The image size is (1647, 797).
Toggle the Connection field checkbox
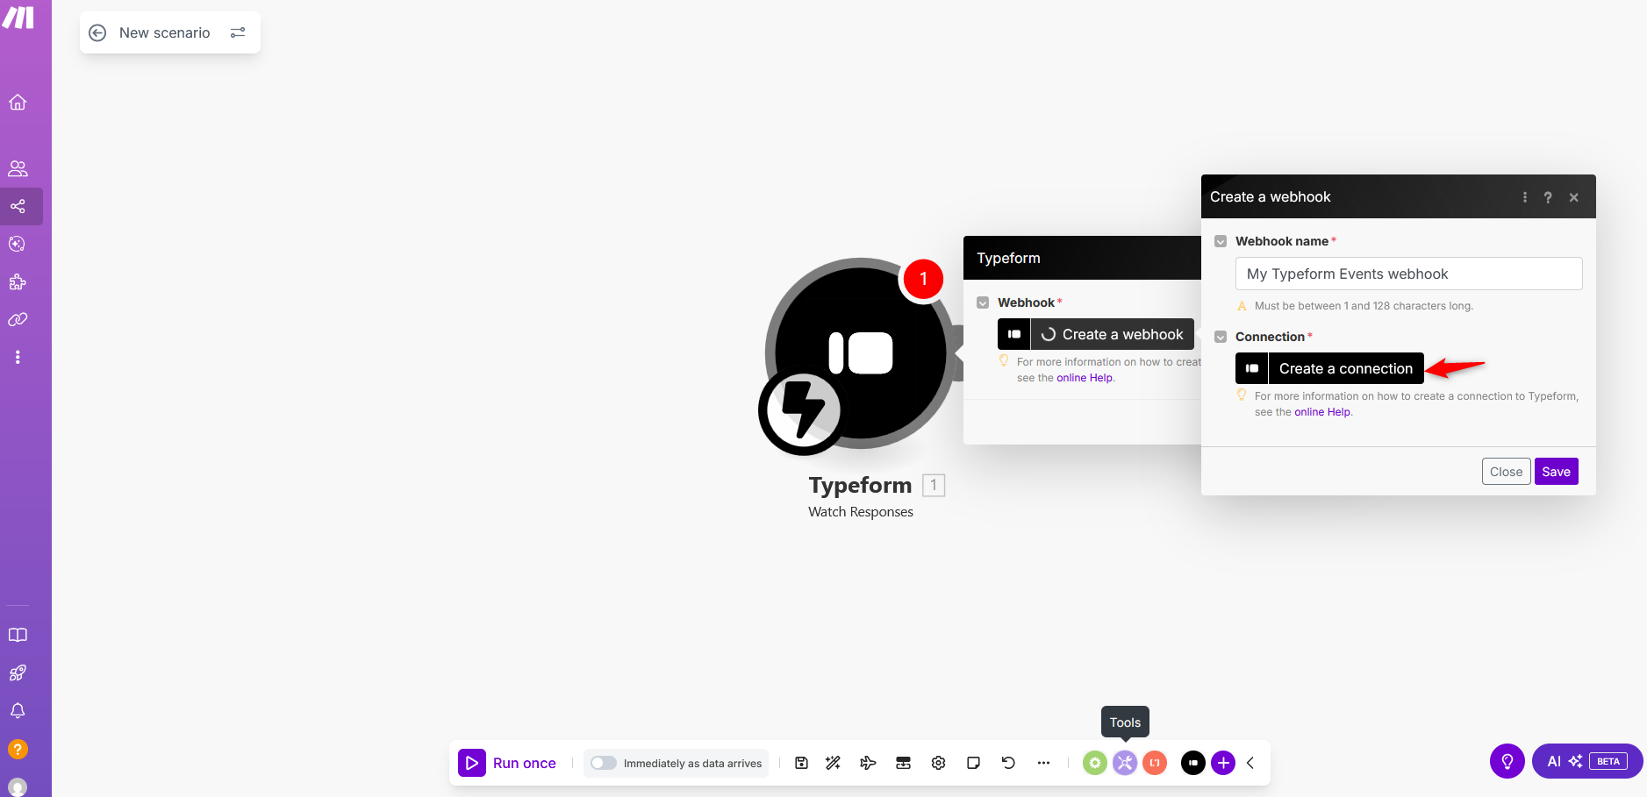(1221, 337)
